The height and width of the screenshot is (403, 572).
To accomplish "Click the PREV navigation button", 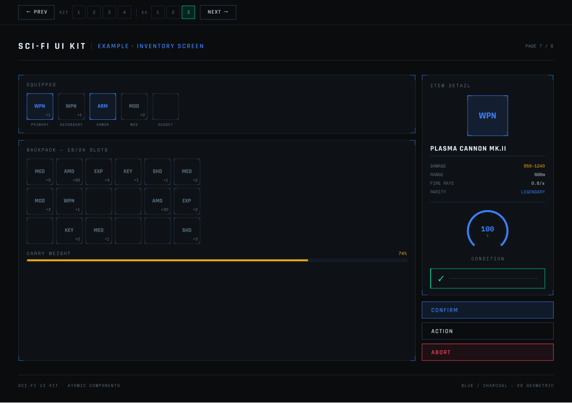I will (x=37, y=12).
